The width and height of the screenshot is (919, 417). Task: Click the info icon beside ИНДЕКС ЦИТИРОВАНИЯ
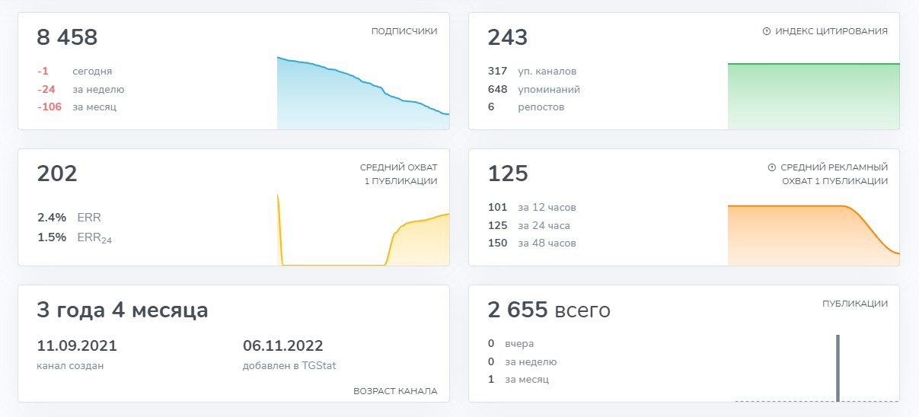(767, 32)
